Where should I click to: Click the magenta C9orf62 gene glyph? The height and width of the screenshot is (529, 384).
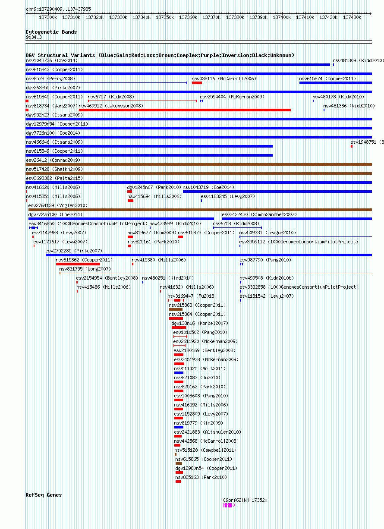(x=229, y=505)
